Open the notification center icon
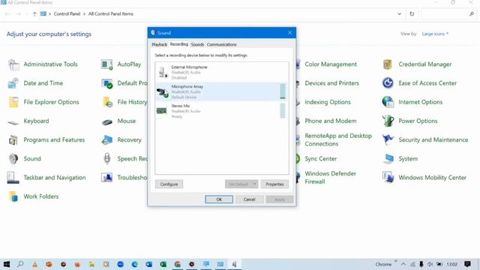480x270 pixels. click(467, 264)
